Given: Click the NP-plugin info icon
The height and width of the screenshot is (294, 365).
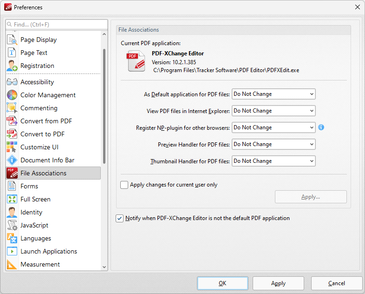Looking at the screenshot, I should (321, 127).
